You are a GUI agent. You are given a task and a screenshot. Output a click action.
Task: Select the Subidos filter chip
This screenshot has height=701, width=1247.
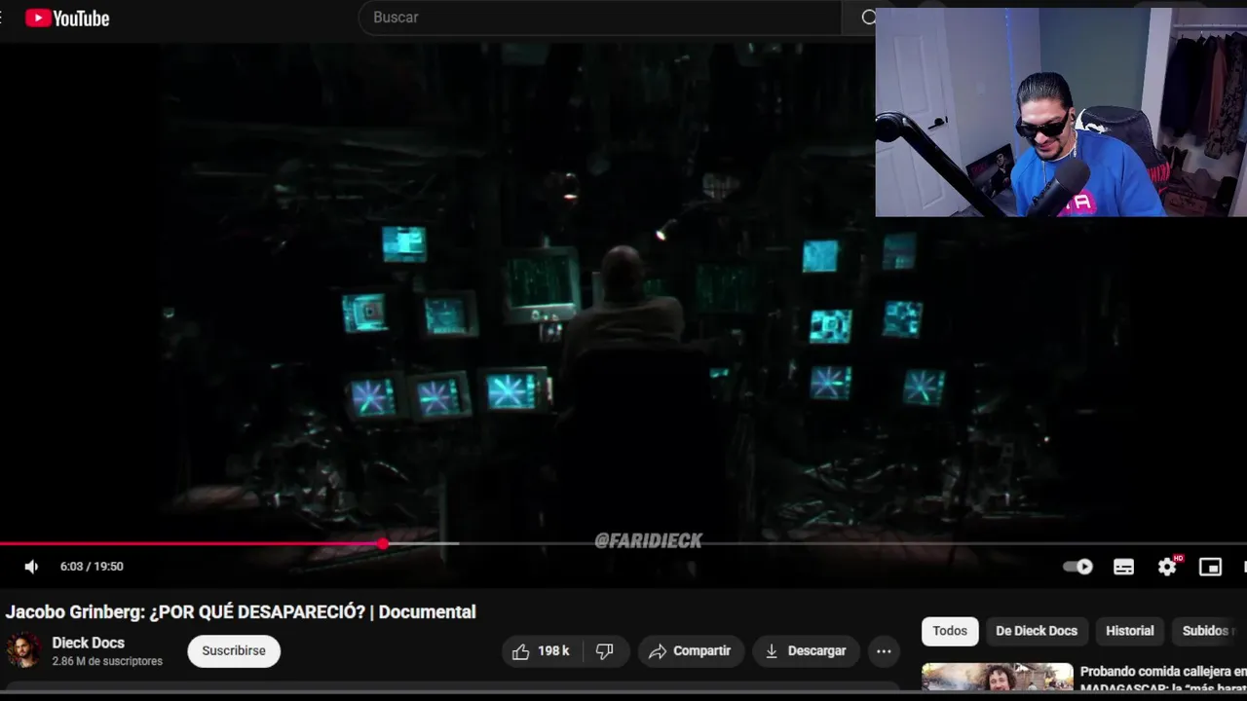click(x=1209, y=631)
